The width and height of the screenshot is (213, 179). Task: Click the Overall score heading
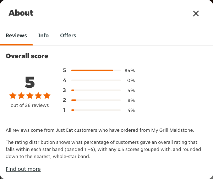click(27, 56)
